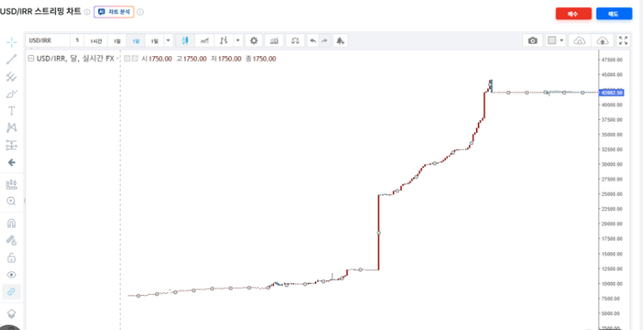Select the zoom in magnifier tool
The width and height of the screenshot is (643, 330).
coord(11,201)
